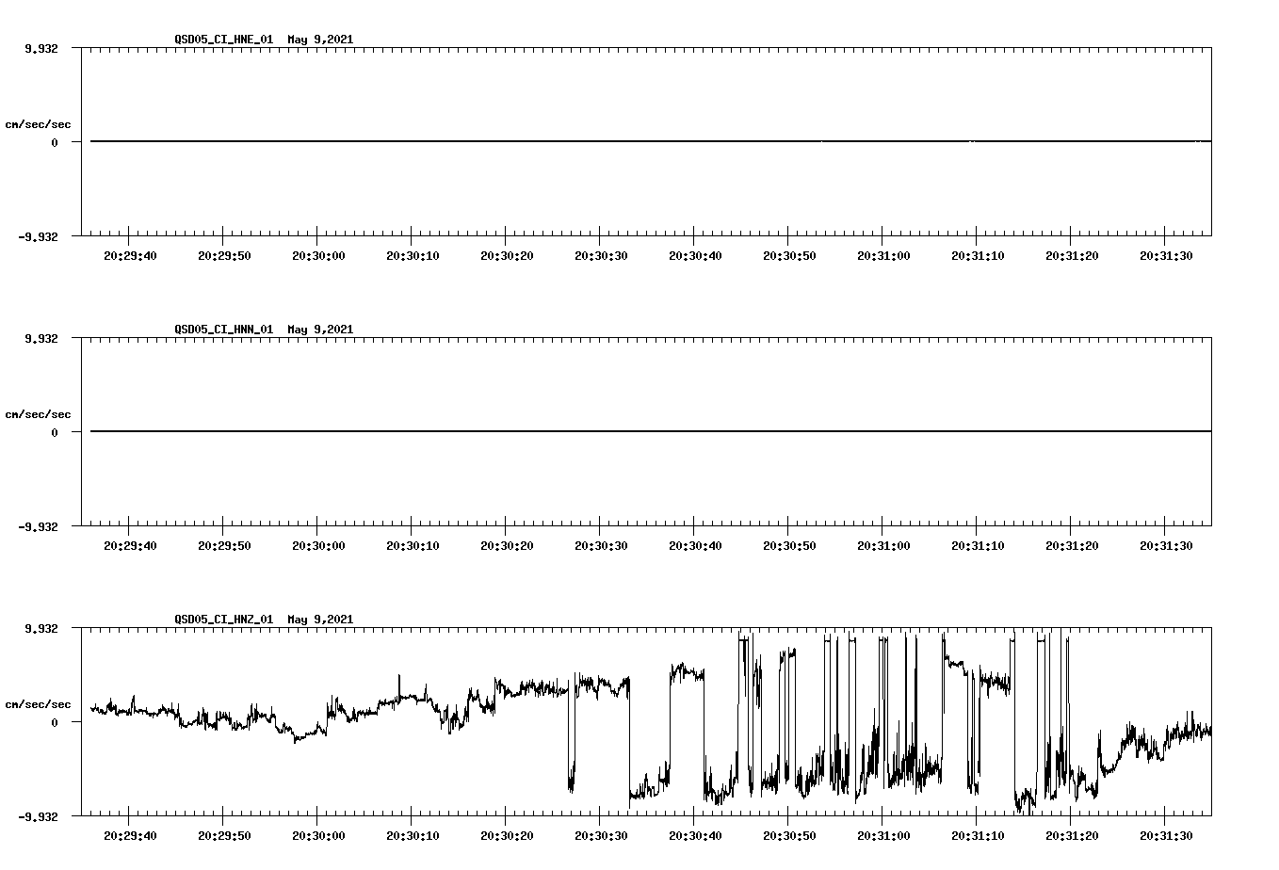
Task: Select the May 9,2021 date on the HNE plot
Action: 320,40
